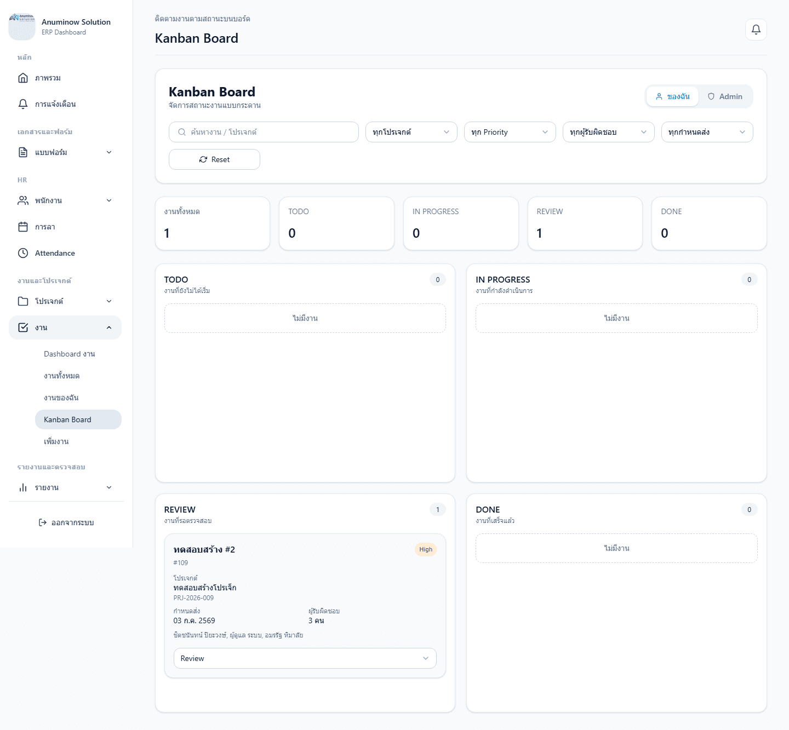The width and height of the screenshot is (789, 730).
Task: Click the TODO column ไม่มีงาน placeholder
Action: (305, 318)
